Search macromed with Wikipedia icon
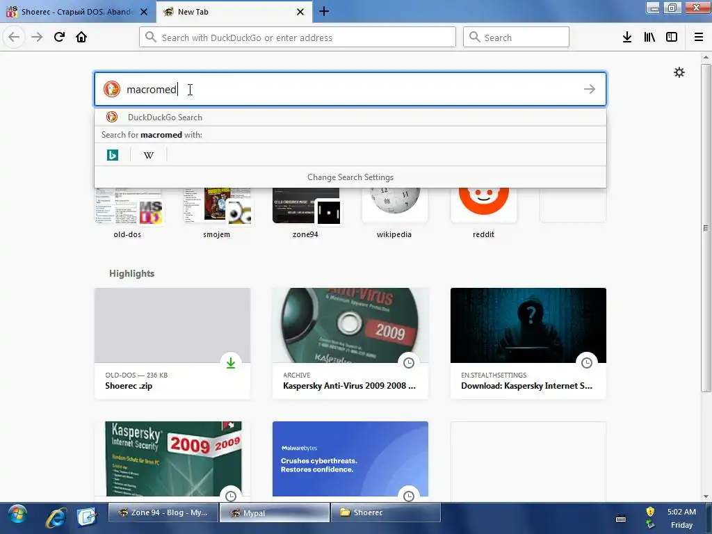712x534 pixels. 149,155
